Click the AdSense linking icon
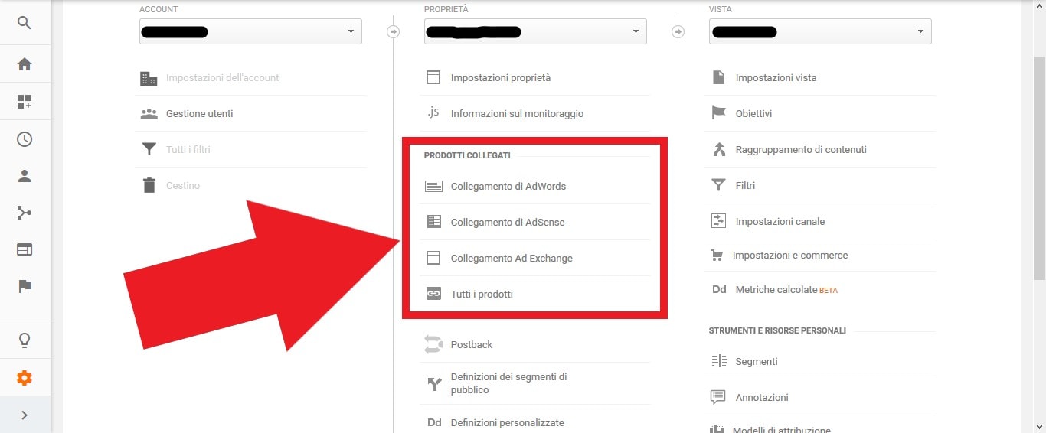The width and height of the screenshot is (1046, 433). pos(433,222)
